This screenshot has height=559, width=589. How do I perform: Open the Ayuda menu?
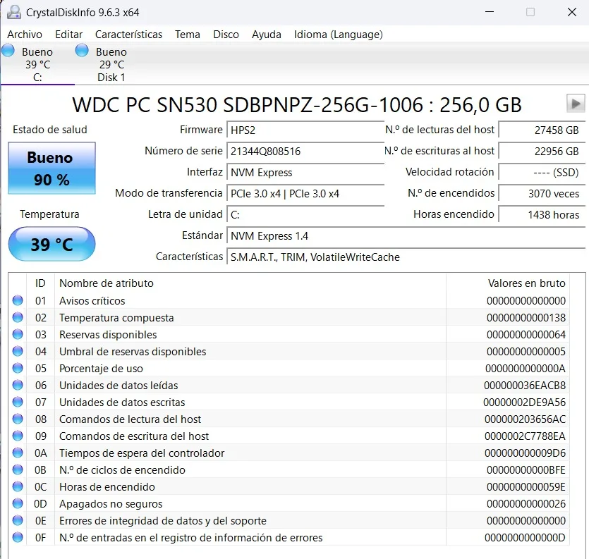(x=267, y=35)
